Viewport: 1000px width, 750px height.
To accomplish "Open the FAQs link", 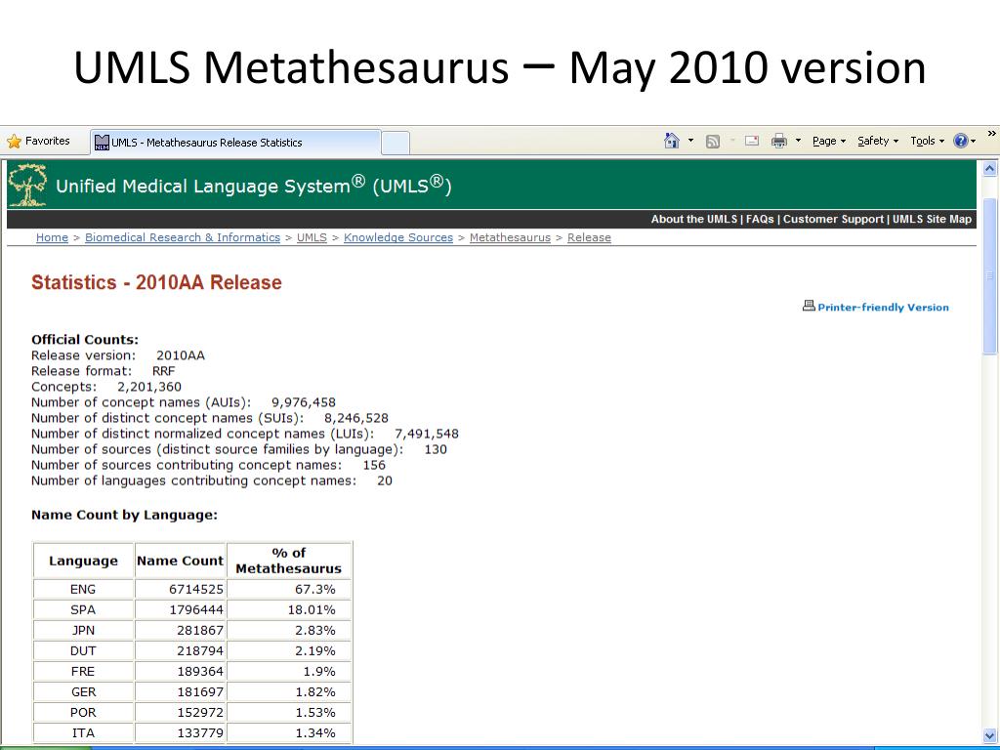I will click(760, 219).
